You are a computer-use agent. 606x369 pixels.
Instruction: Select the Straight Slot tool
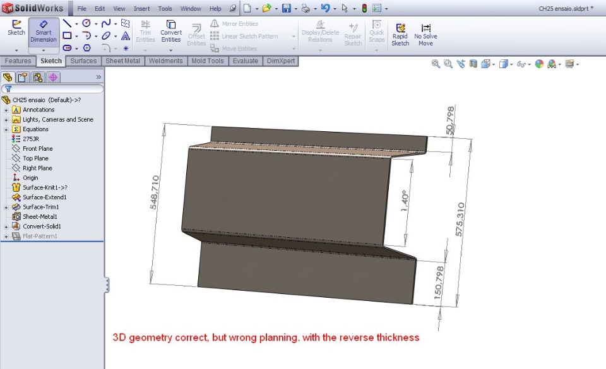[68, 48]
